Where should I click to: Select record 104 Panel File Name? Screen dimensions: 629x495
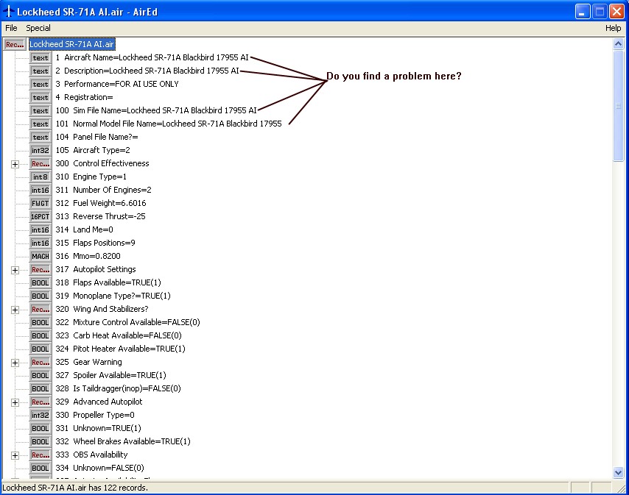[x=96, y=137]
